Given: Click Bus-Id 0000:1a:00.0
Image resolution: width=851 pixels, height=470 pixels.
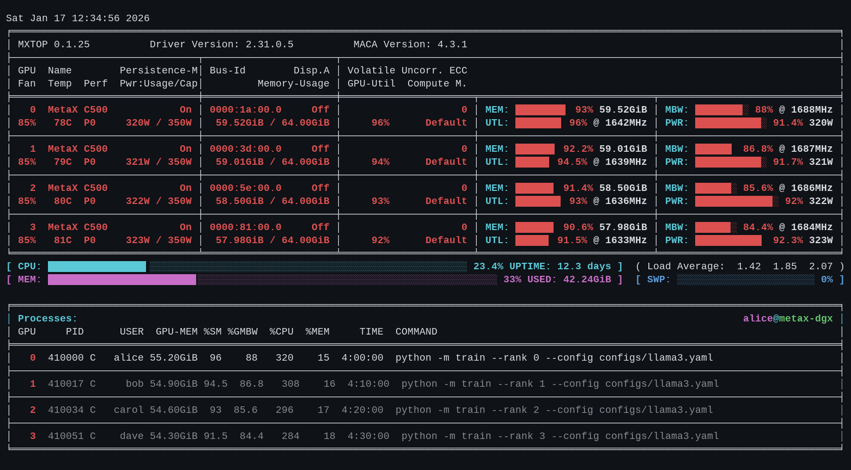Looking at the screenshot, I should coord(246,110).
